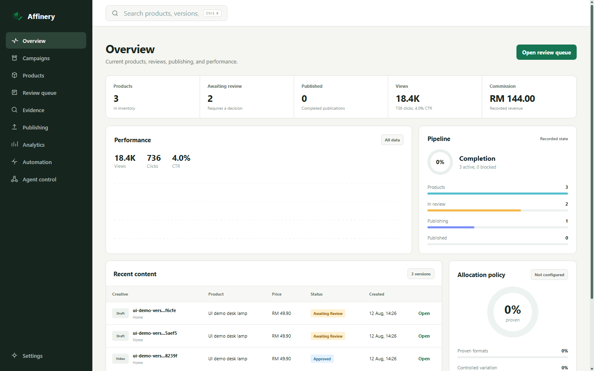This screenshot has height=371, width=594.
Task: Click the Settings gear icon
Action: click(15, 356)
